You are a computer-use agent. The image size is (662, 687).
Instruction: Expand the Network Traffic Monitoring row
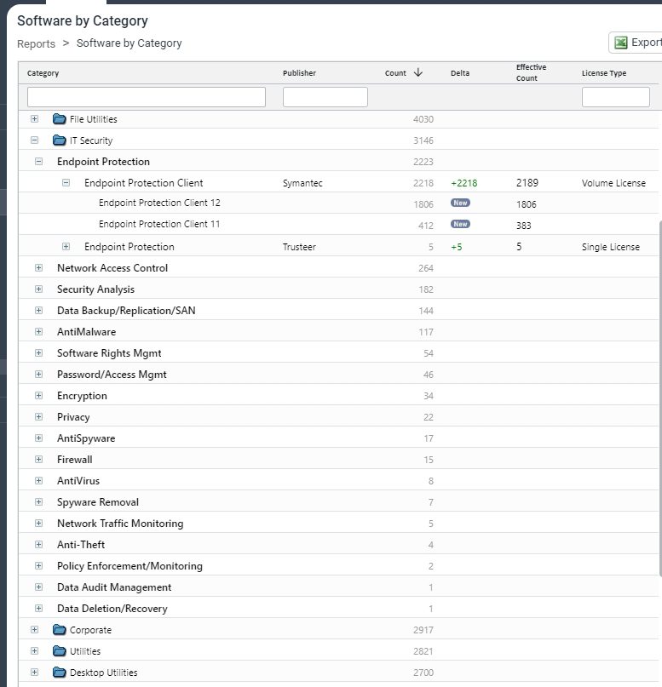pyautogui.click(x=38, y=524)
